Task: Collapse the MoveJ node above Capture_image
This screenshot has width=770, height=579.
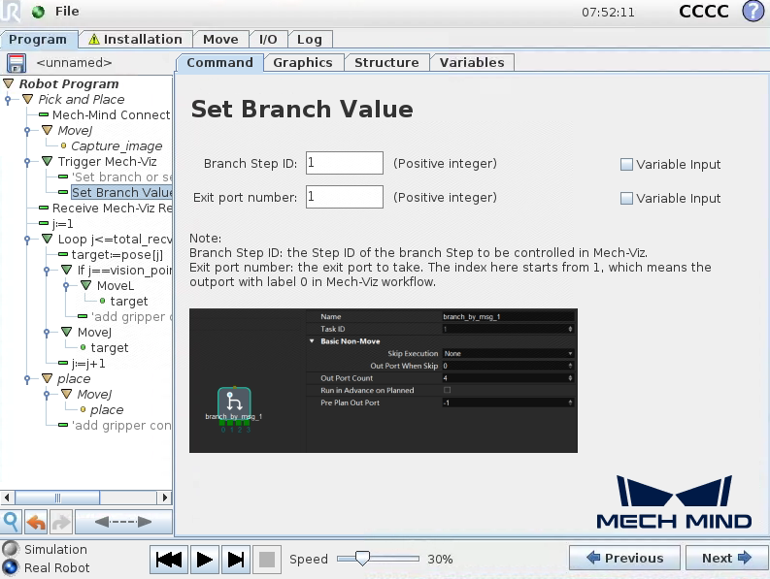Action: click(x=48, y=130)
